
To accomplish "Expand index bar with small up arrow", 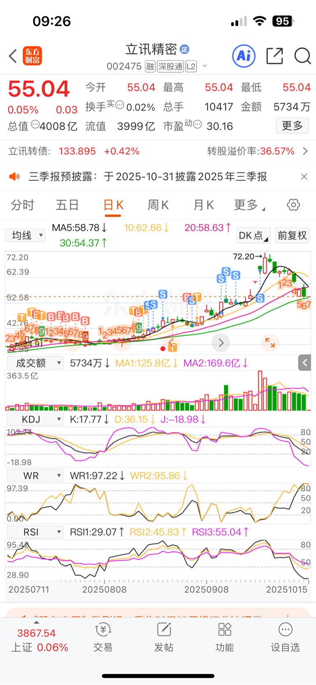I will [x=37, y=622].
